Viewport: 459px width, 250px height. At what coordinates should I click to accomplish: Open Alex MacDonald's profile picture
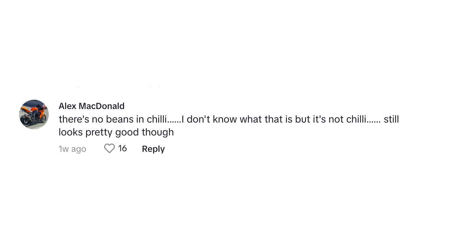click(34, 115)
